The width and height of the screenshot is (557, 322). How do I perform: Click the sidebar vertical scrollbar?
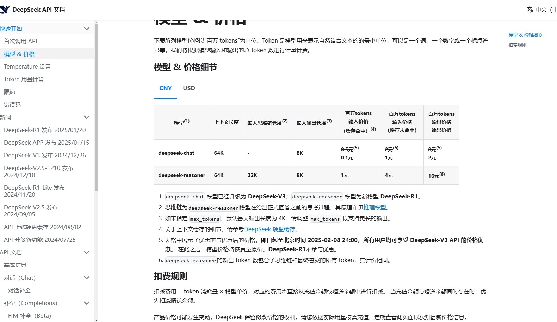pyautogui.click(x=96, y=106)
